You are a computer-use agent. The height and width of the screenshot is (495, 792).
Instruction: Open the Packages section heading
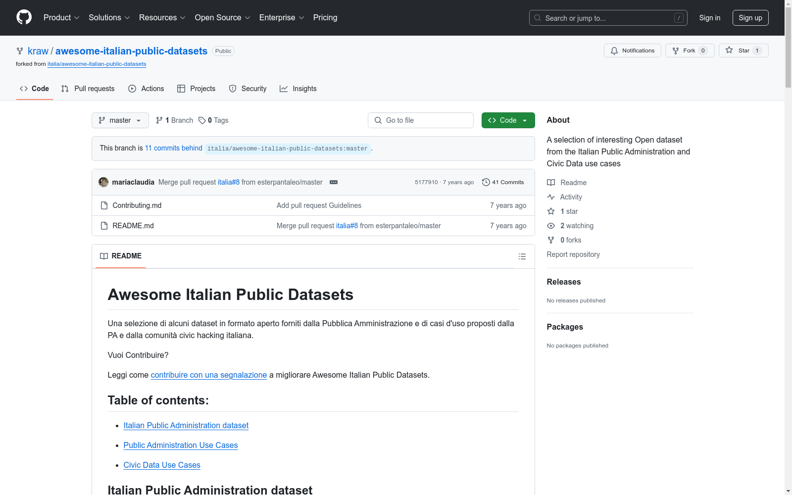click(x=565, y=327)
